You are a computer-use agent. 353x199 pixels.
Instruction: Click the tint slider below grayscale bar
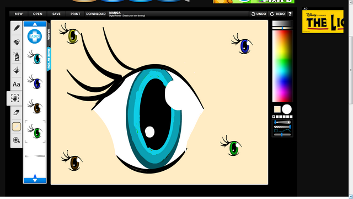(282, 28)
